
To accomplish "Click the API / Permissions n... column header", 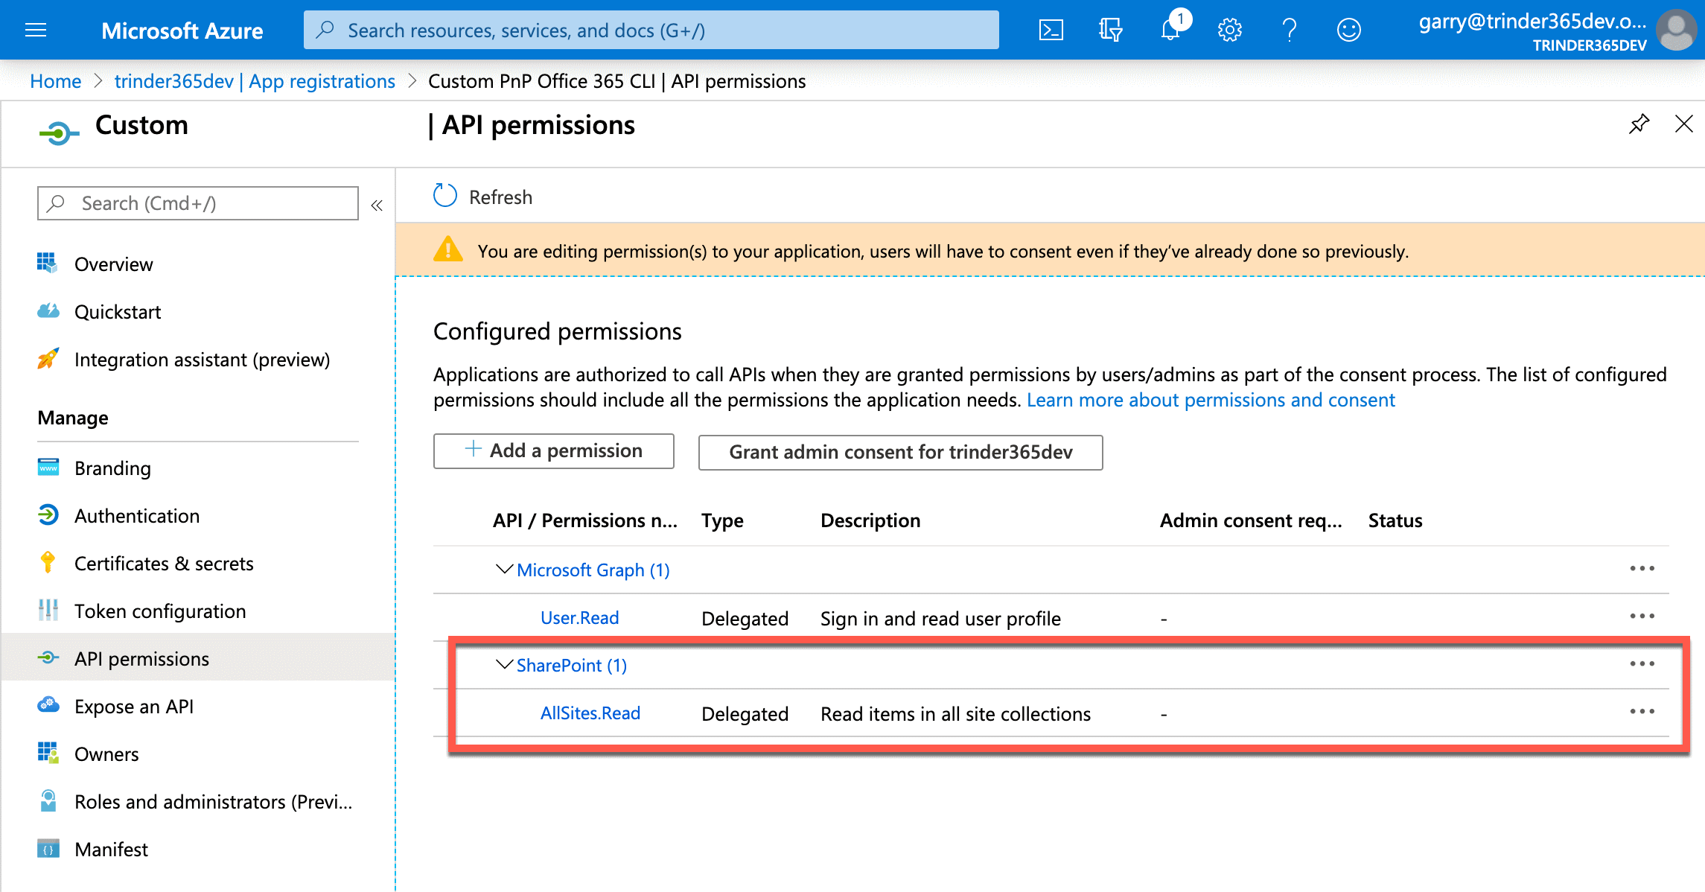I will click(x=585, y=520).
